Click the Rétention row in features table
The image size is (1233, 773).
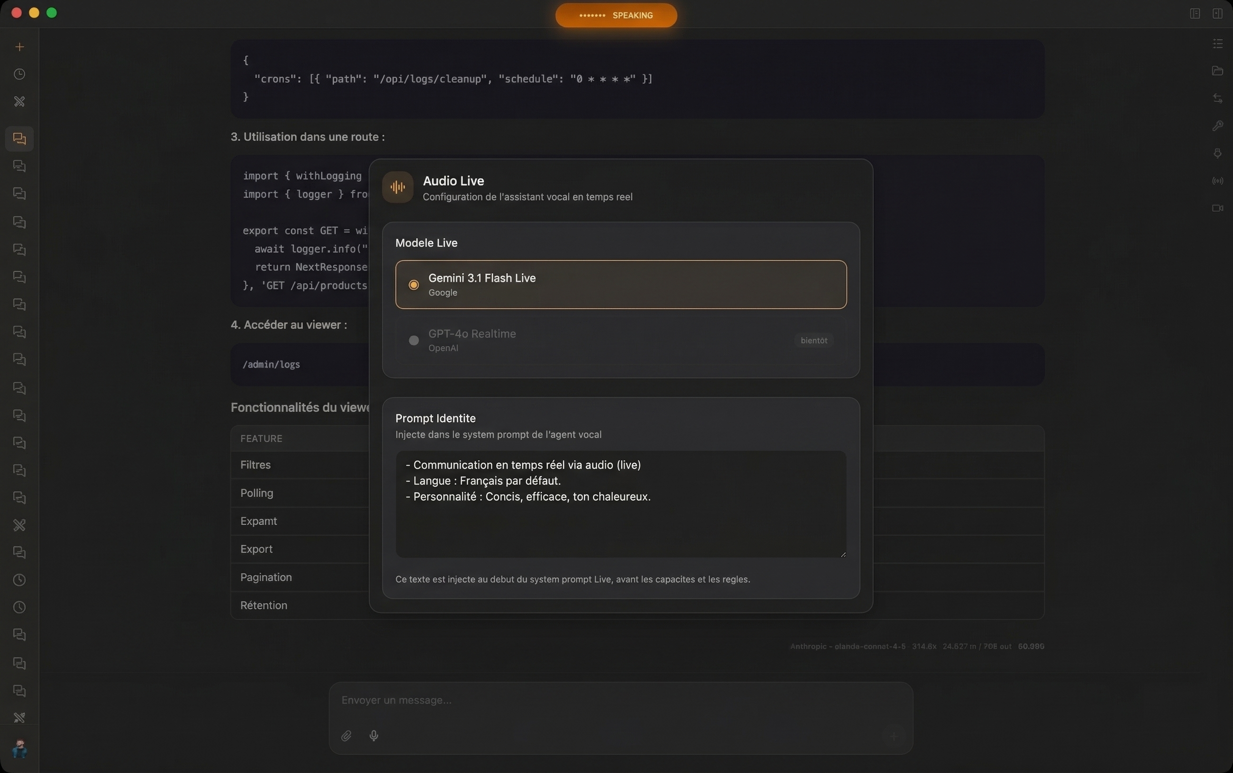coord(299,605)
